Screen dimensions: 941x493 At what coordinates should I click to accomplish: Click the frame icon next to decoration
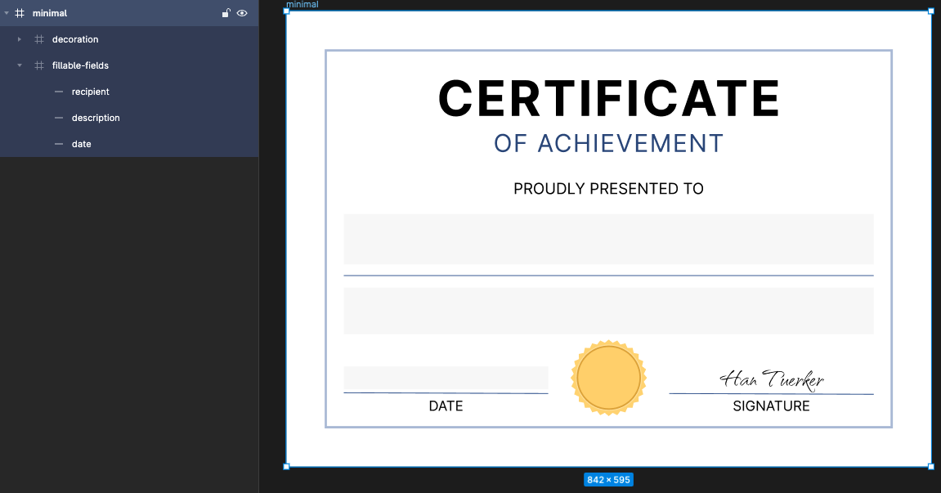[39, 39]
